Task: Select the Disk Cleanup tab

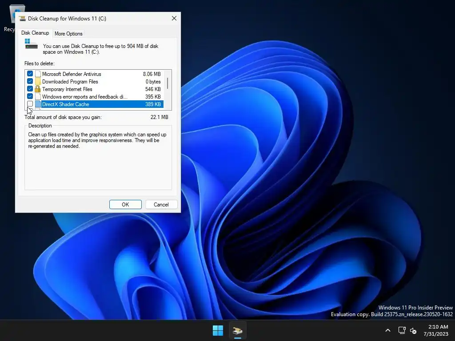Action: point(35,33)
